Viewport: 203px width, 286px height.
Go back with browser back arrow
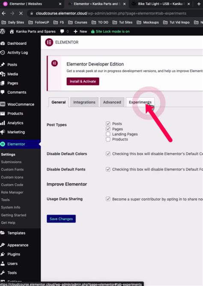4,13
